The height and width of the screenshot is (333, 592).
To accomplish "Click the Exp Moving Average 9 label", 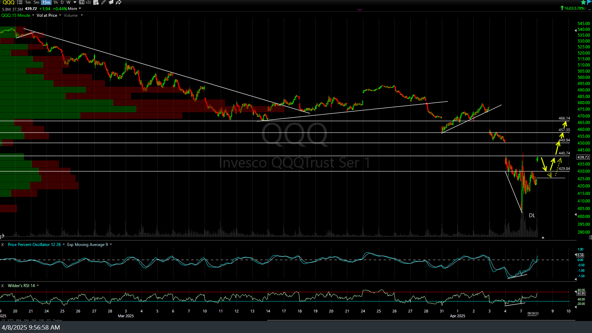I will tap(87, 245).
